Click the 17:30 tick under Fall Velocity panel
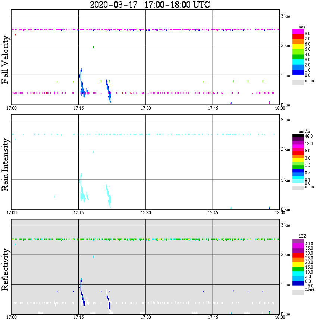This screenshot has width=317, height=324. (x=145, y=108)
